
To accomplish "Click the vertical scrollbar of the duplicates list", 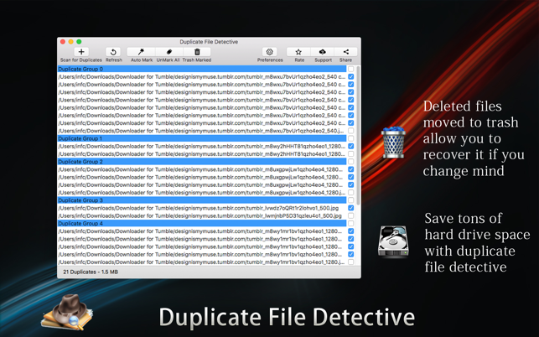I will pyautogui.click(x=358, y=135).
